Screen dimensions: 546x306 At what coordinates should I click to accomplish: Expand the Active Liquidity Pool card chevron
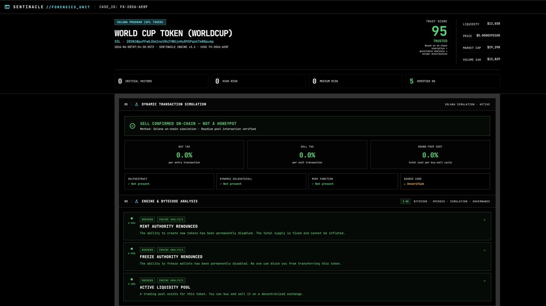tap(485, 281)
